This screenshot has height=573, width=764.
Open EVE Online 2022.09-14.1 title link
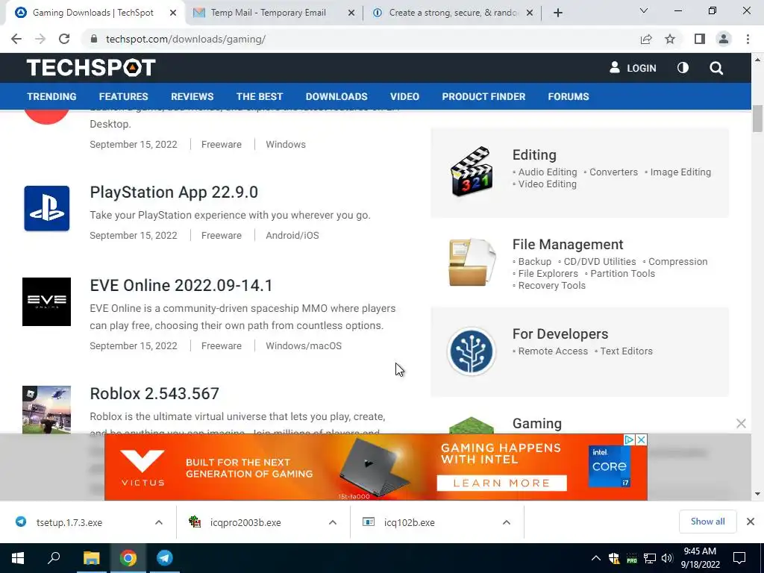tap(181, 286)
